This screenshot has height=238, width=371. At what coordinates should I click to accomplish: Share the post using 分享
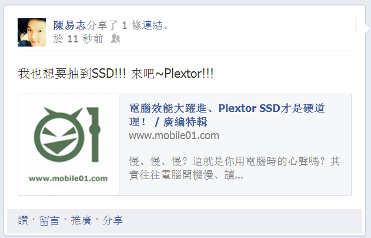[113, 220]
